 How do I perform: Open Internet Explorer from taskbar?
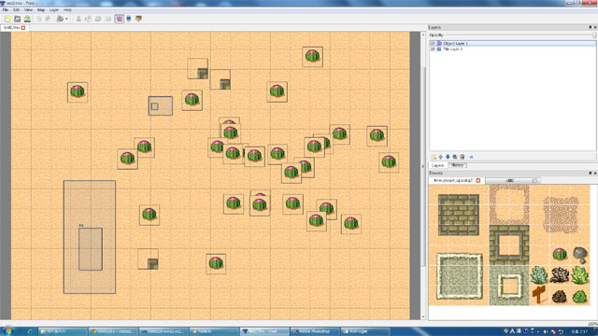tap(30, 331)
